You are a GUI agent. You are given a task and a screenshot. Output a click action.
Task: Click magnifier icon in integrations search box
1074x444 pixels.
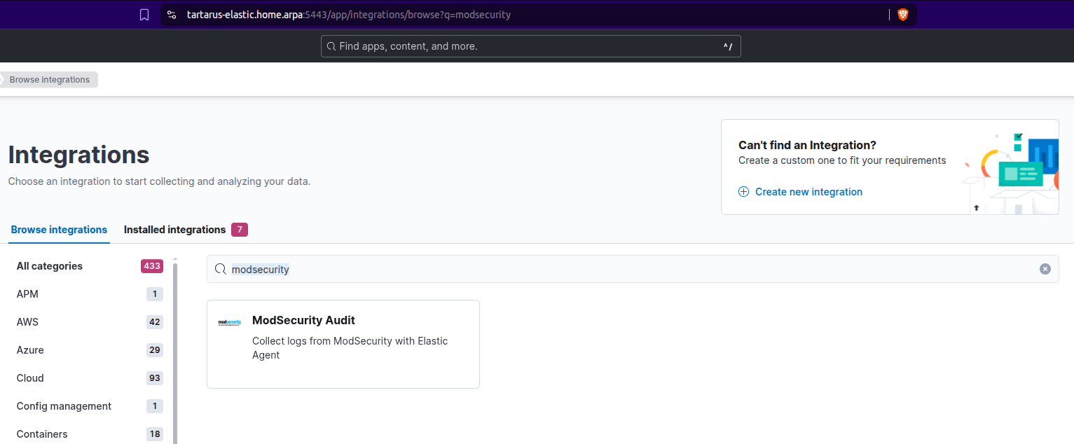pyautogui.click(x=221, y=269)
